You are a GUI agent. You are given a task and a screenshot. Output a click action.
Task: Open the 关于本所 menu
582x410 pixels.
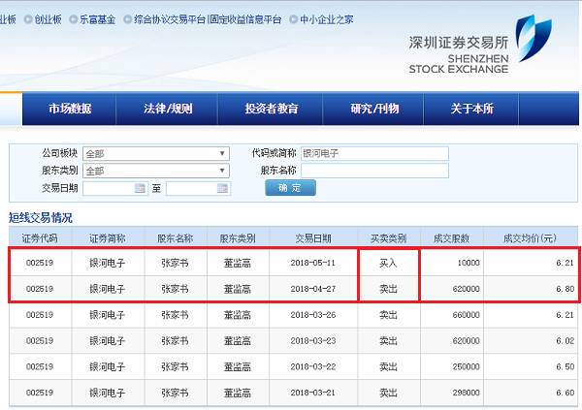point(471,109)
